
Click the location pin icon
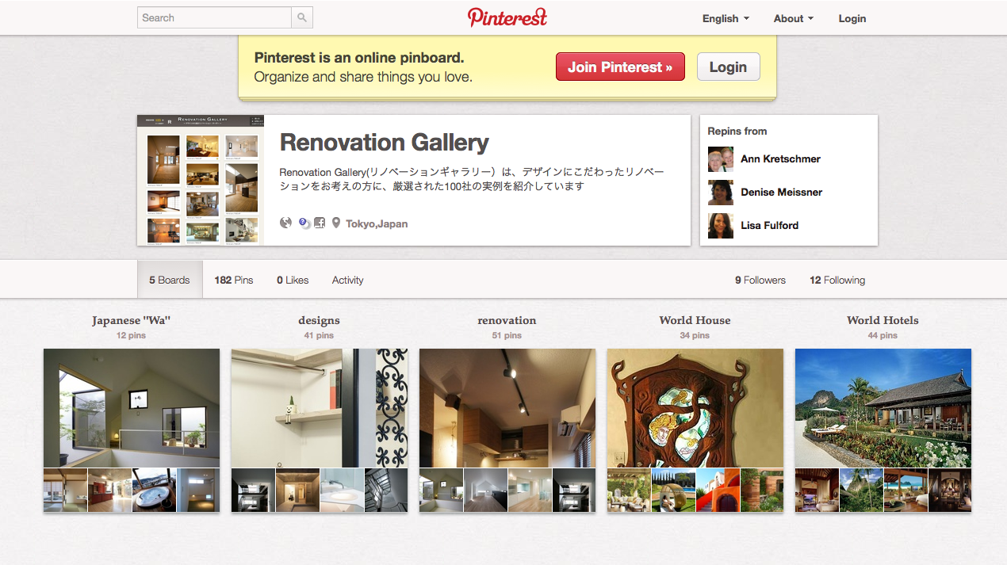tap(336, 223)
